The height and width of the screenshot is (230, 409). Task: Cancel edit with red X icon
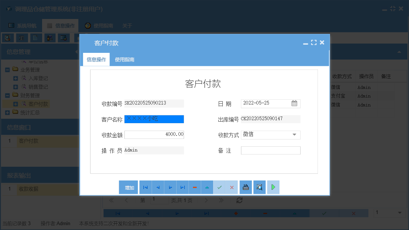[x=232, y=187]
